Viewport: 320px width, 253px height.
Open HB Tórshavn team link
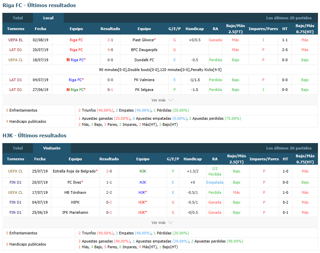pos(75,192)
